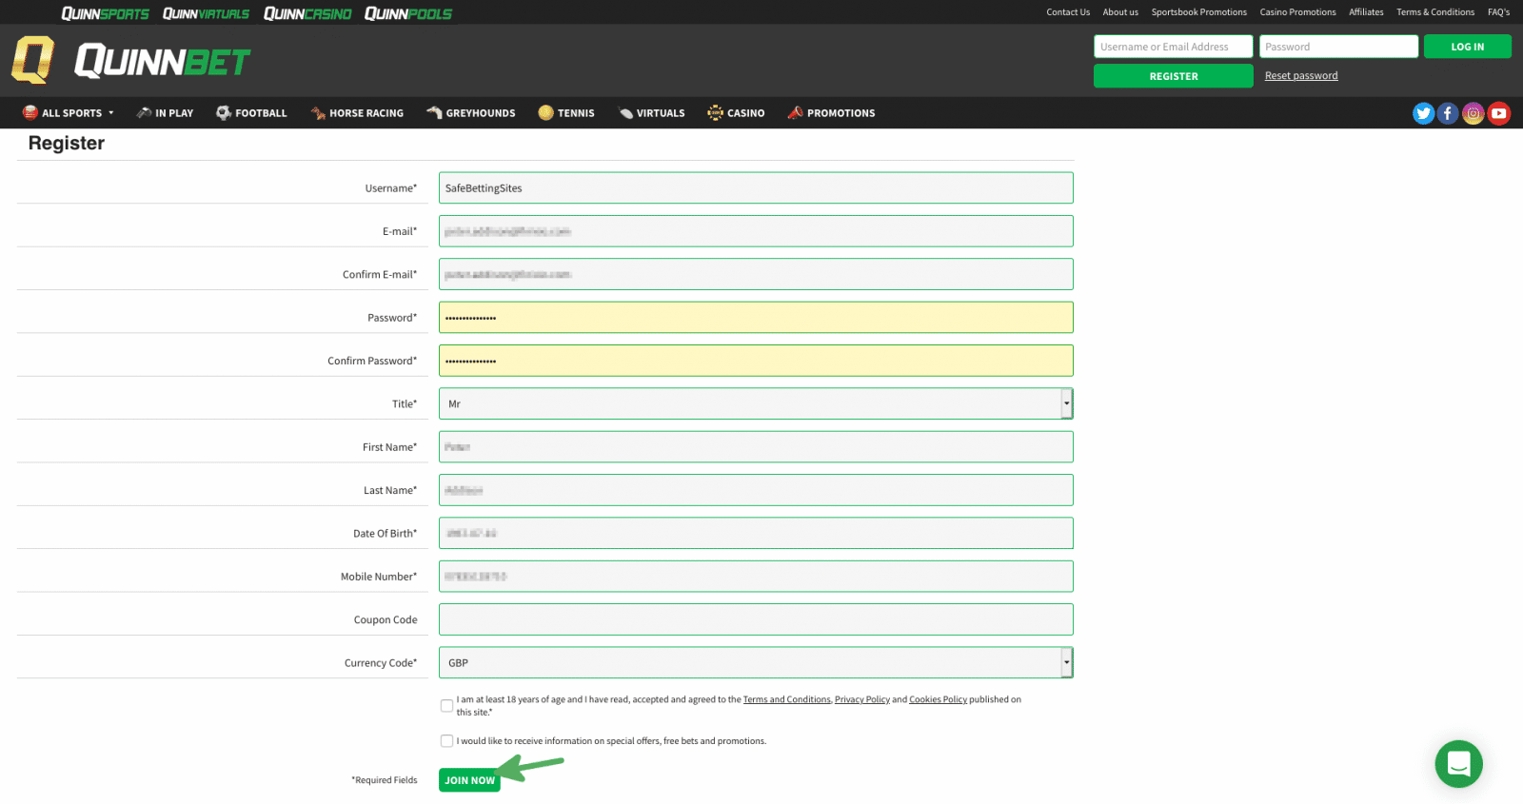
Task: Open QuinnBet YouTube channel icon
Action: [x=1499, y=113]
